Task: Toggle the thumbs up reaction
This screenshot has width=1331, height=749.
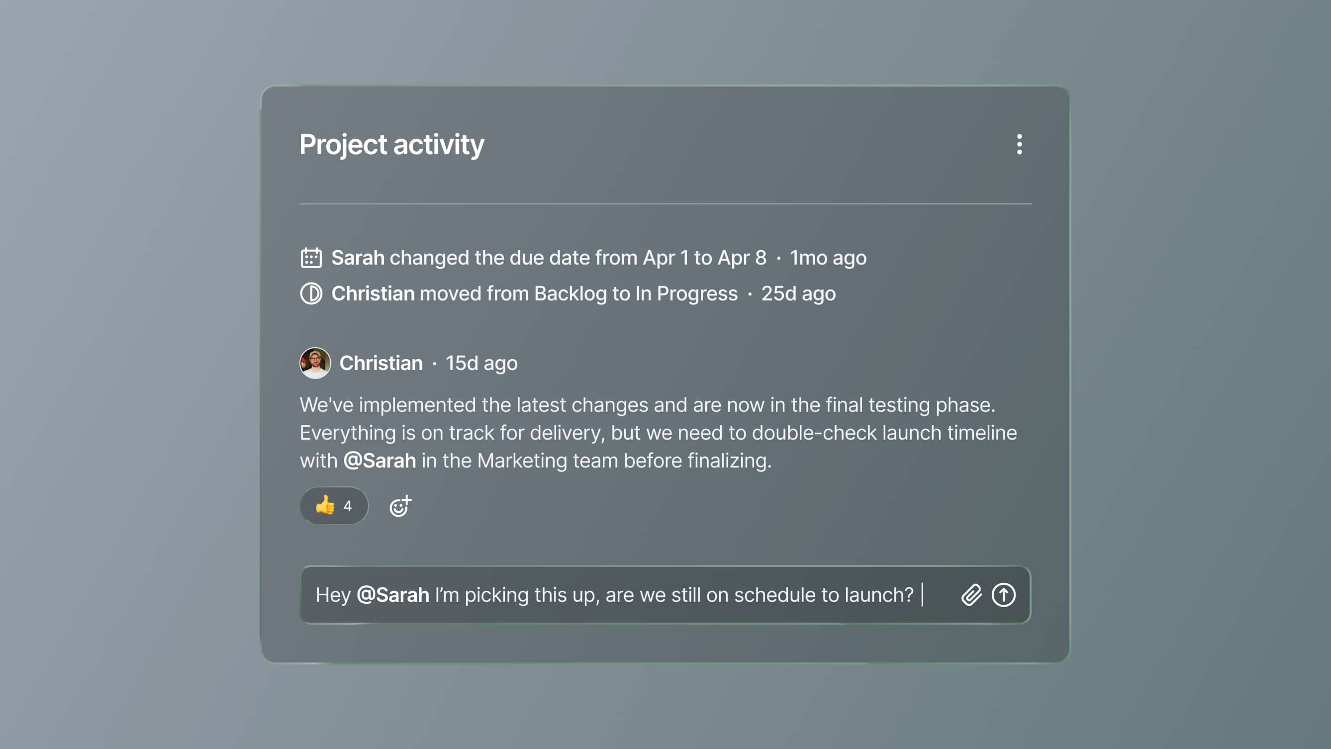Action: (325, 505)
